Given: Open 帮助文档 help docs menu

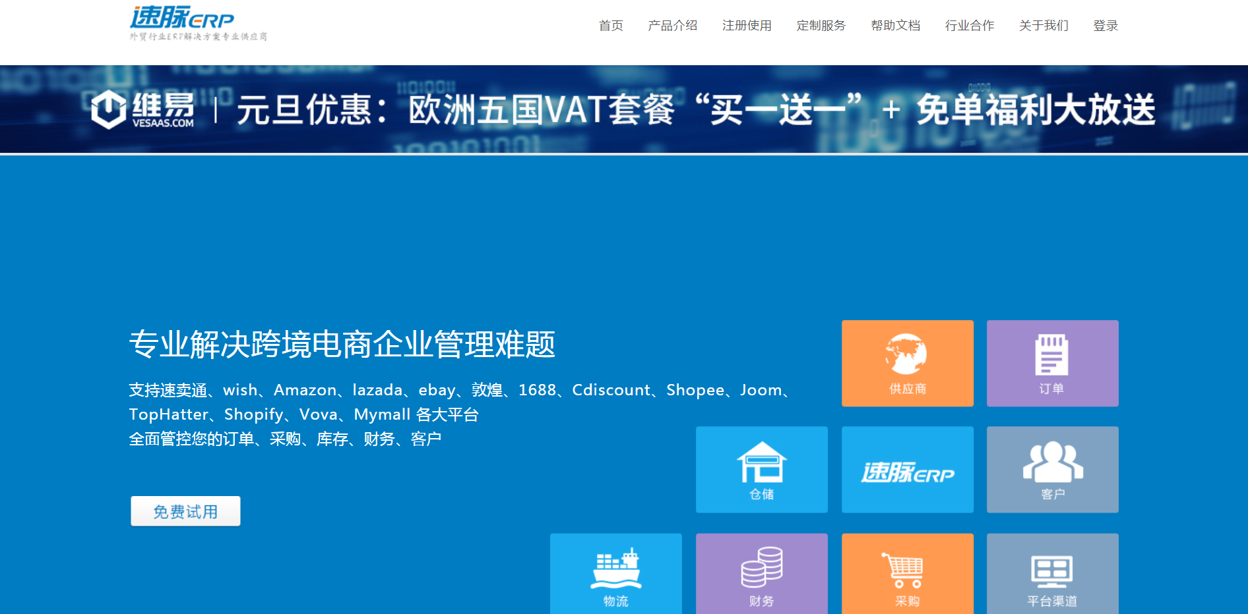Looking at the screenshot, I should point(895,26).
